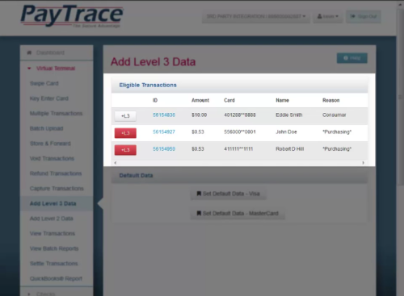The width and height of the screenshot is (404, 296).
Task: Click the ID column header
Action: coord(155,100)
